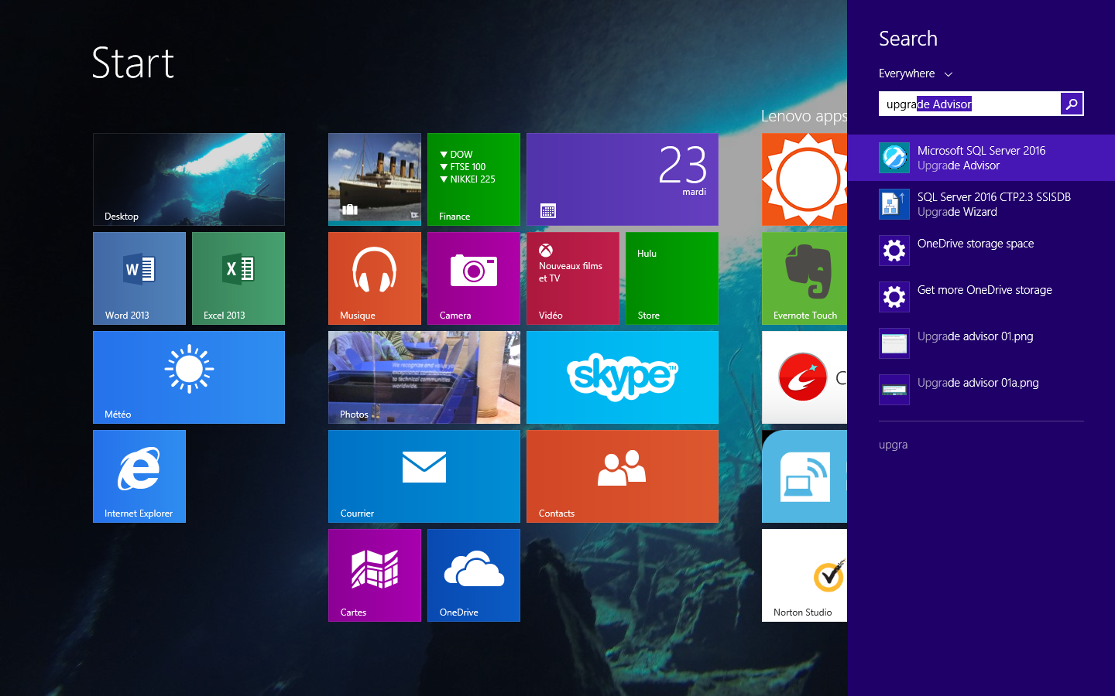The image size is (1115, 696).
Task: Open the Store tile showing Hulu
Action: click(672, 278)
